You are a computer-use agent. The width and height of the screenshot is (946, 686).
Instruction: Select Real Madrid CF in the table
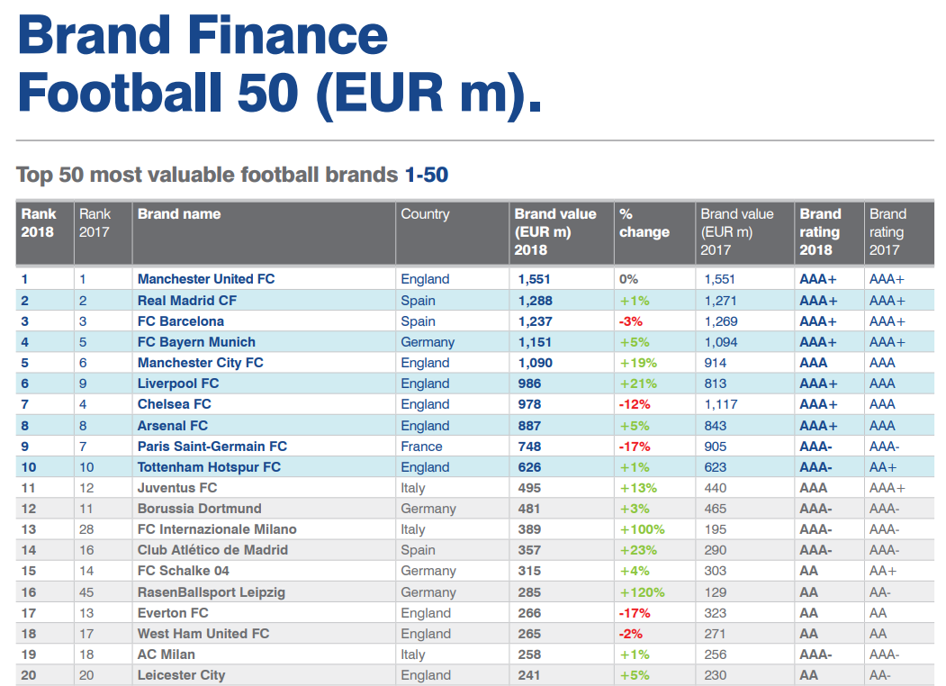pyautogui.click(x=186, y=301)
